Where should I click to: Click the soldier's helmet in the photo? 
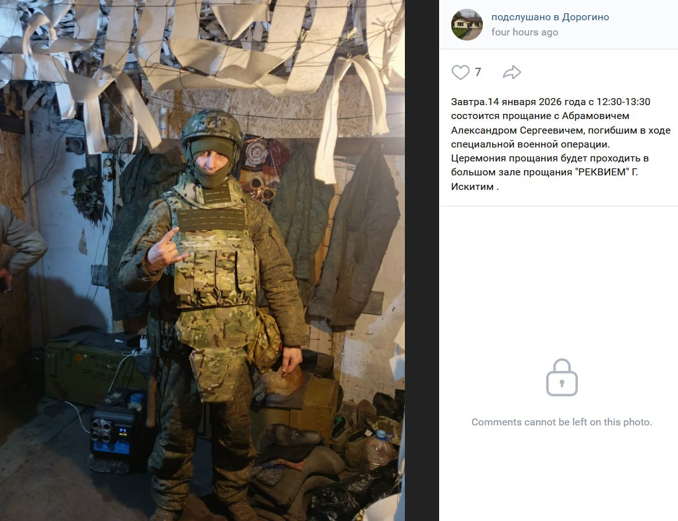[212, 127]
